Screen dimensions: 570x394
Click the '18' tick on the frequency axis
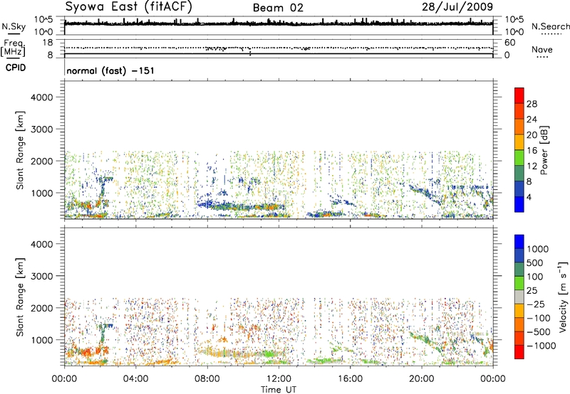click(47, 43)
